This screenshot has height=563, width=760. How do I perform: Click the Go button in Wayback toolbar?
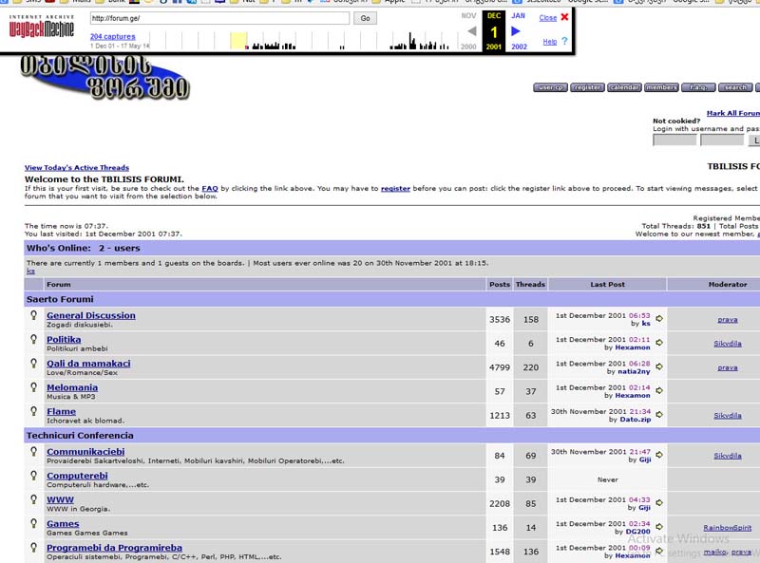(x=365, y=18)
